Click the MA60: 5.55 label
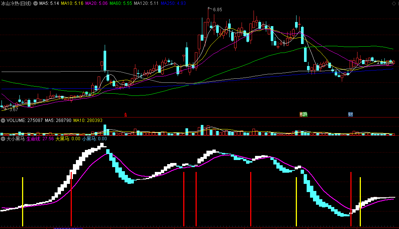This screenshot has width=399, height=229. point(121,4)
